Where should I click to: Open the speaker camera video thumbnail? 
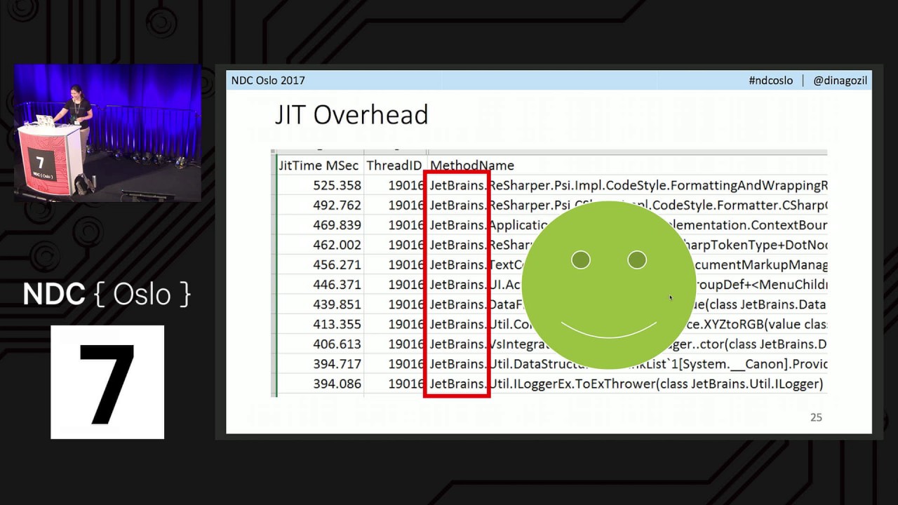(107, 133)
